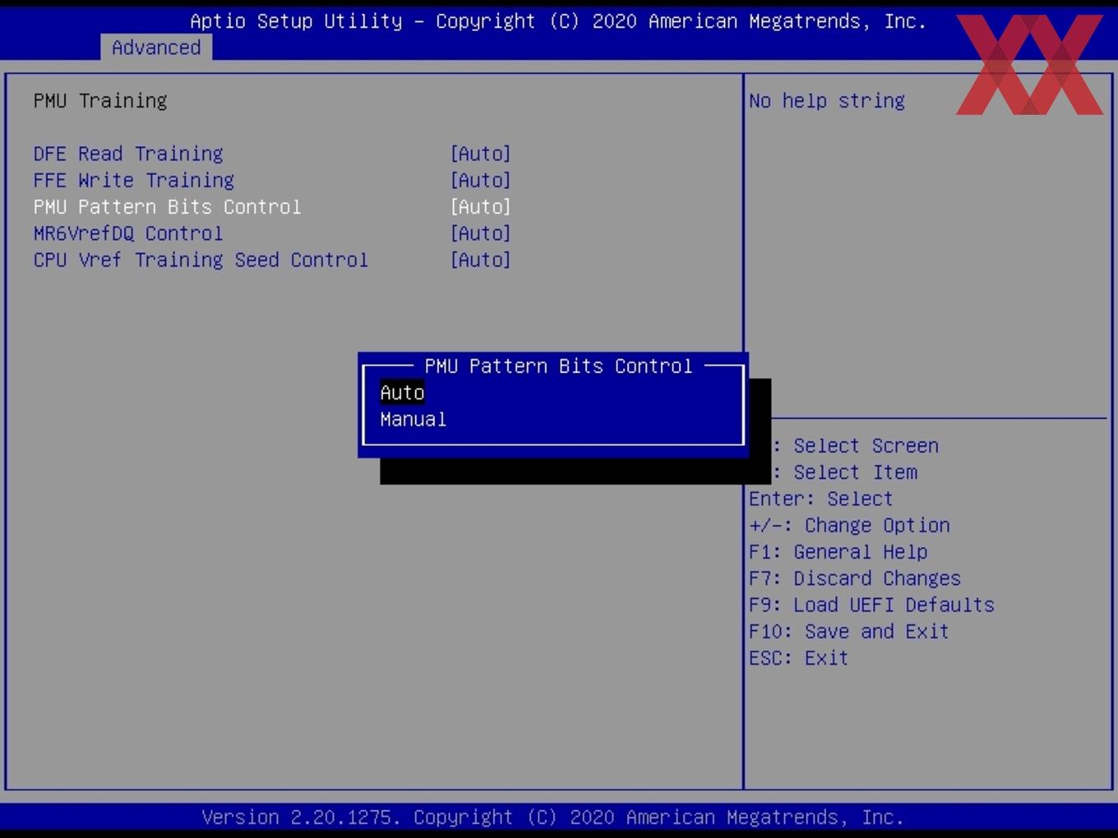Click the F1: General Help hint
This screenshot has width=1118, height=838.
point(838,551)
